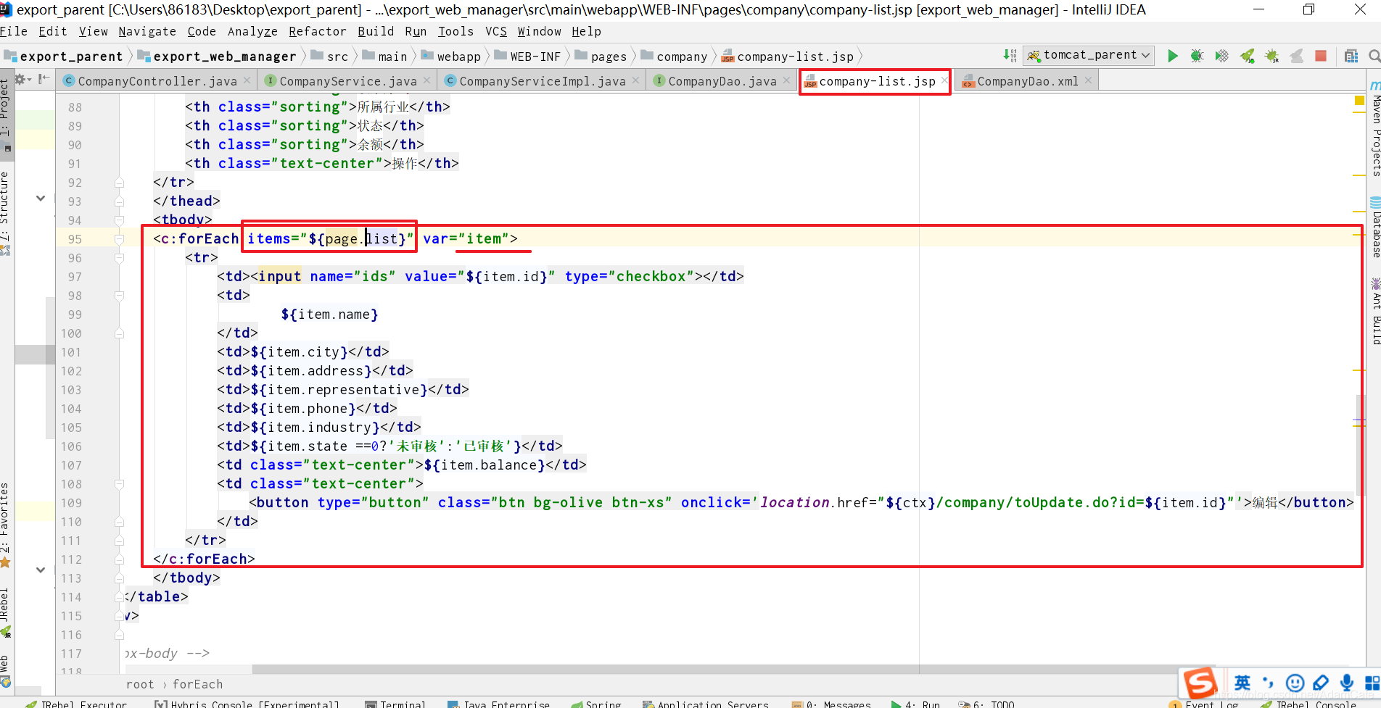Screen dimensions: 1381x708
Task: Open Sogou toolbox grid icon
Action: point(1372,683)
